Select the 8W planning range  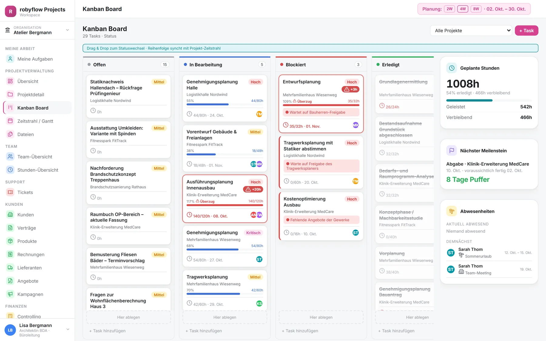[x=476, y=9]
